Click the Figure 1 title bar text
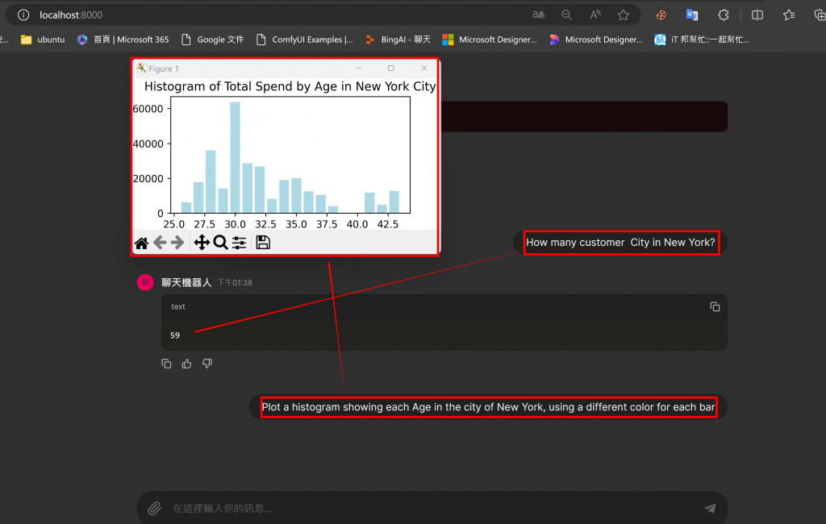Image resolution: width=826 pixels, height=524 pixels. coord(163,69)
